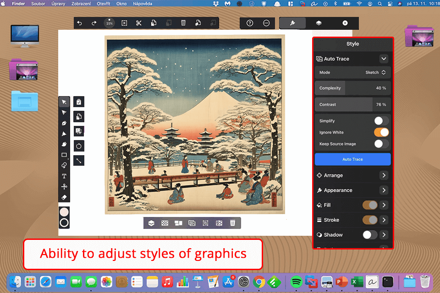Screen dimensions: 440x293
Task: Switch to the plus Library tab
Action: [x=345, y=23]
